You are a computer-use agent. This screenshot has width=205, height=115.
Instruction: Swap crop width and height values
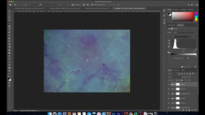pyautogui.click(x=40, y=5)
